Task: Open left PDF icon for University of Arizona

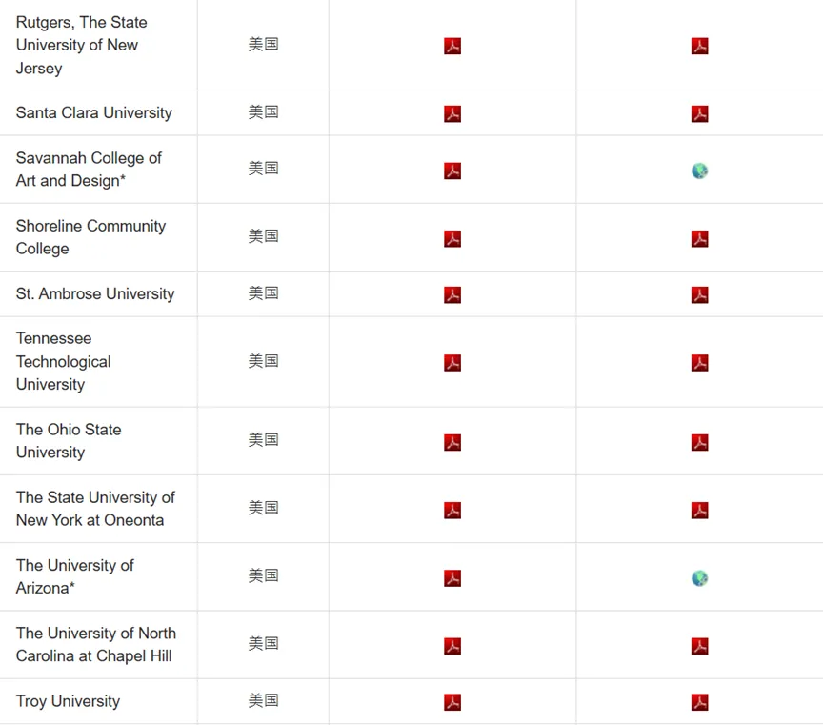Action: (452, 578)
